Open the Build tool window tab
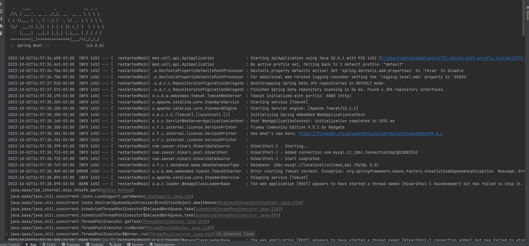The height and width of the screenshot is (246, 529). click(x=115, y=244)
